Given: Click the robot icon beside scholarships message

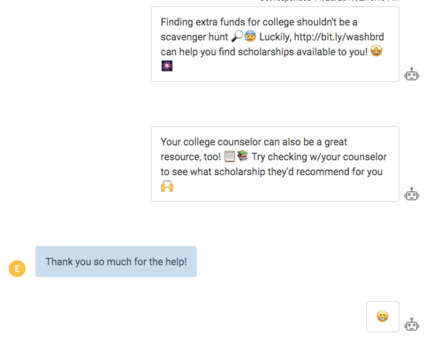Looking at the screenshot, I should click(412, 74).
